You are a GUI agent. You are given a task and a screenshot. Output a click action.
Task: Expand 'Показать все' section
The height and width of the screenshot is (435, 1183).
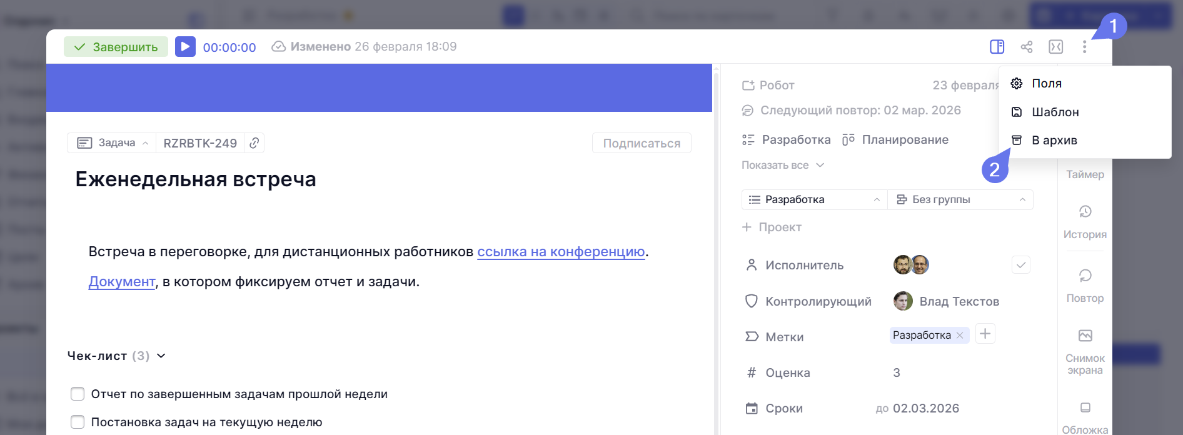click(782, 165)
